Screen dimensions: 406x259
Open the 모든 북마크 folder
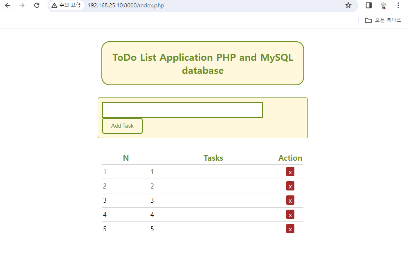click(383, 20)
